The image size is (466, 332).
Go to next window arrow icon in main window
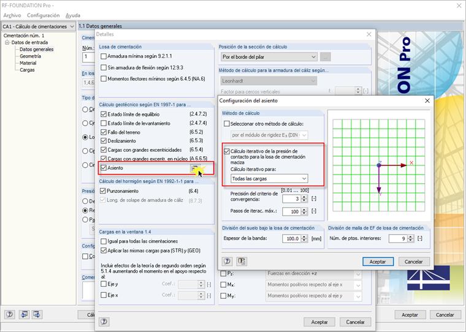pos(37,314)
